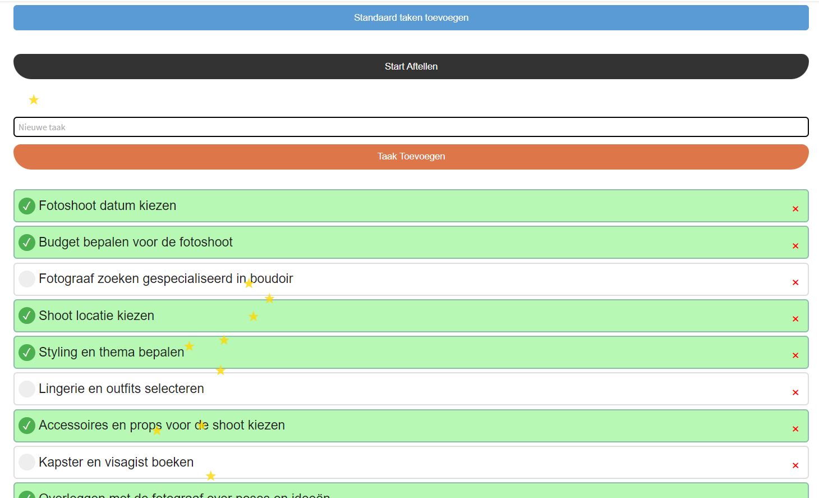819x498 pixels.
Task: Click the text Styling en thema bepalen
Action: pyautogui.click(x=111, y=352)
